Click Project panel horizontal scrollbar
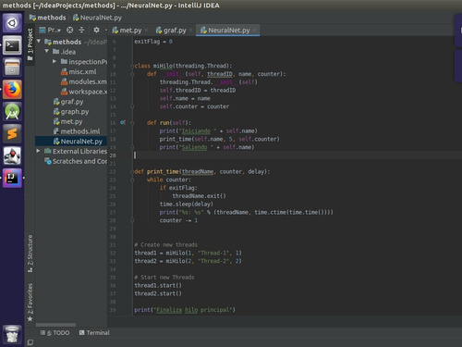 (55, 325)
